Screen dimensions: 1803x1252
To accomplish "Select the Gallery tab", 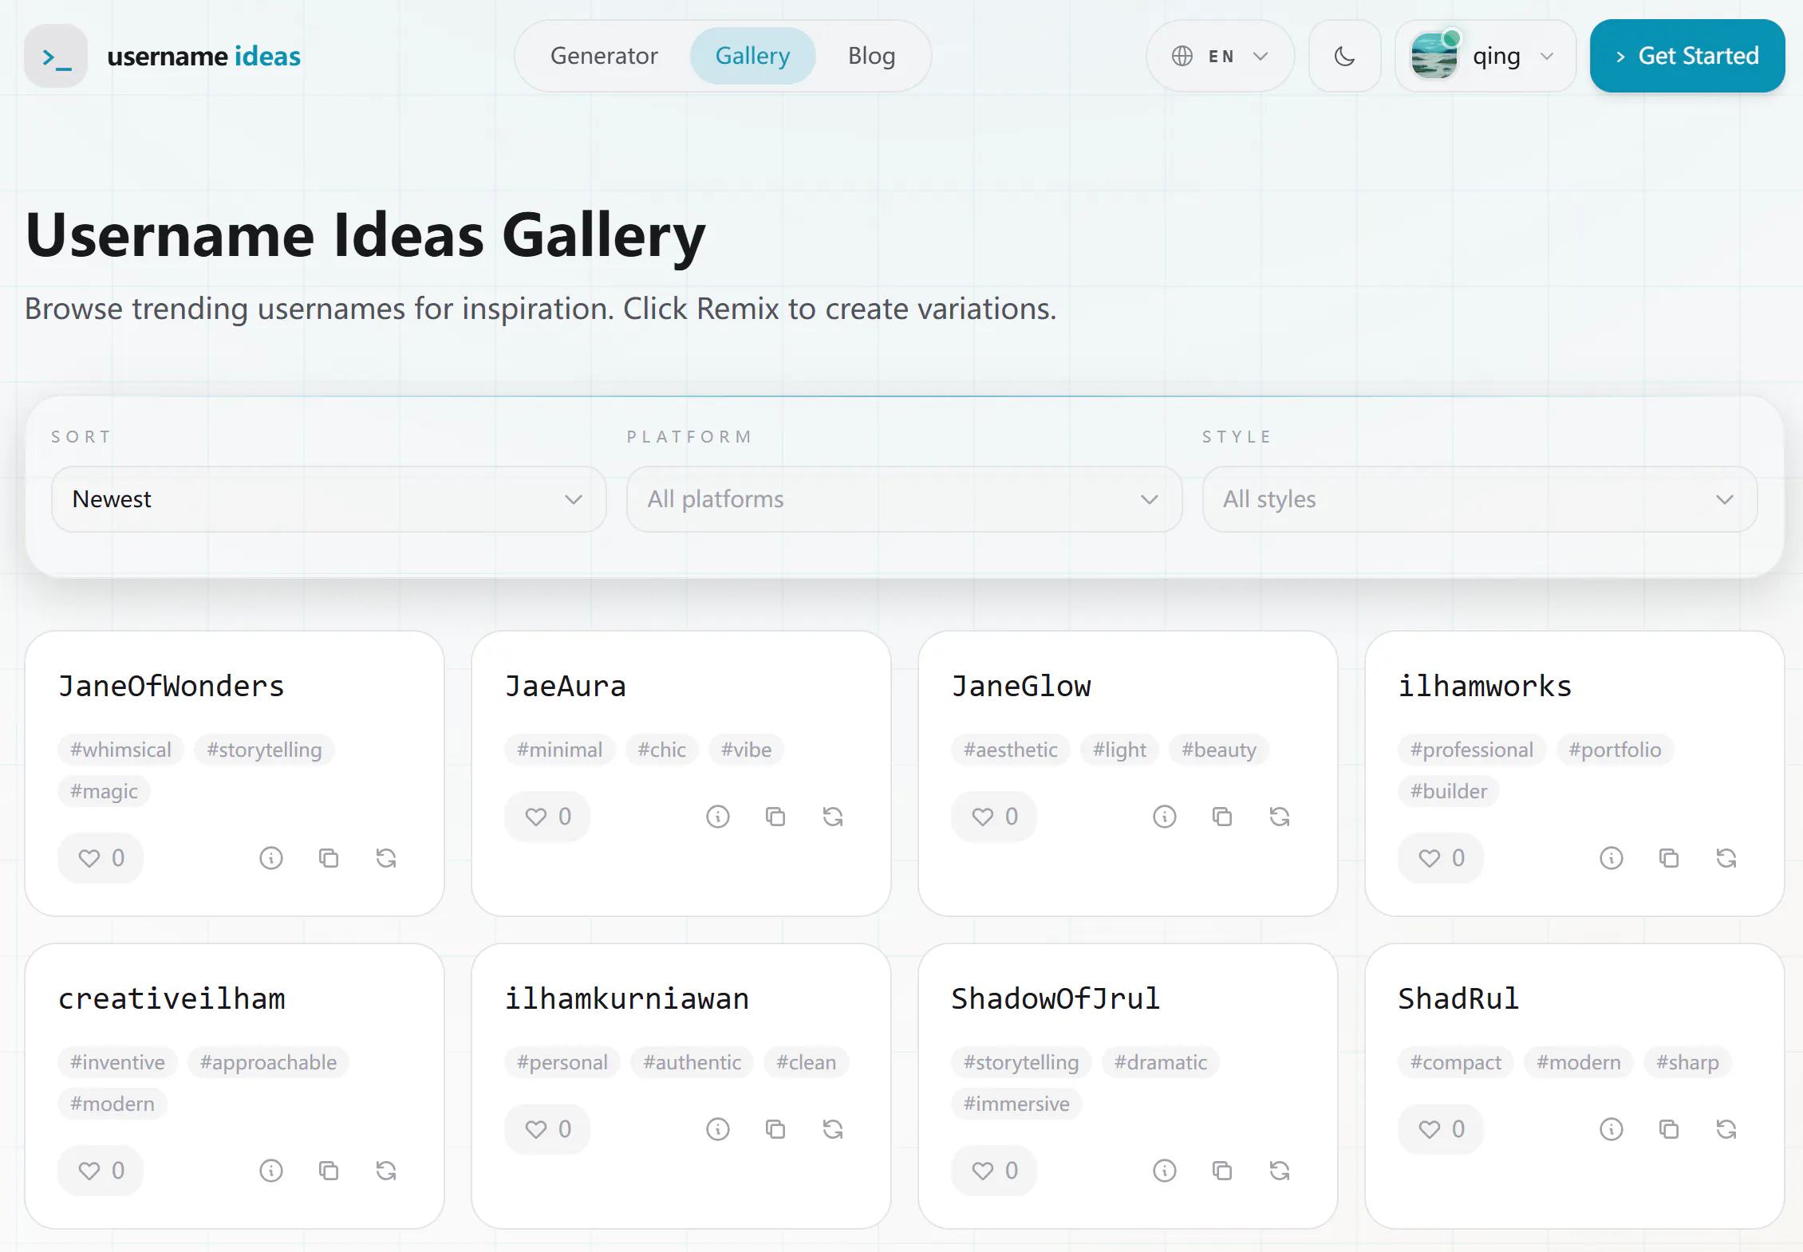I will point(752,56).
